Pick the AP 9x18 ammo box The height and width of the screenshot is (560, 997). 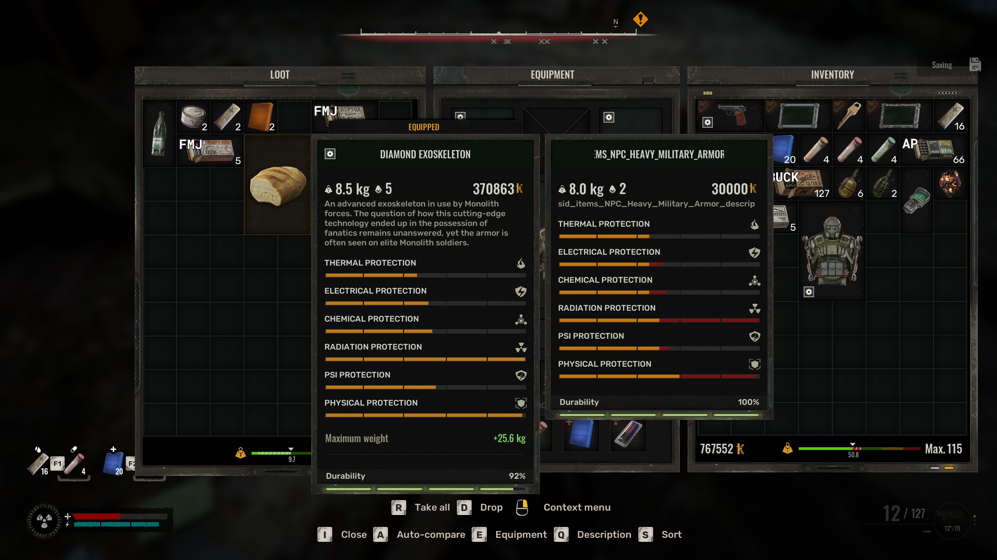click(934, 150)
